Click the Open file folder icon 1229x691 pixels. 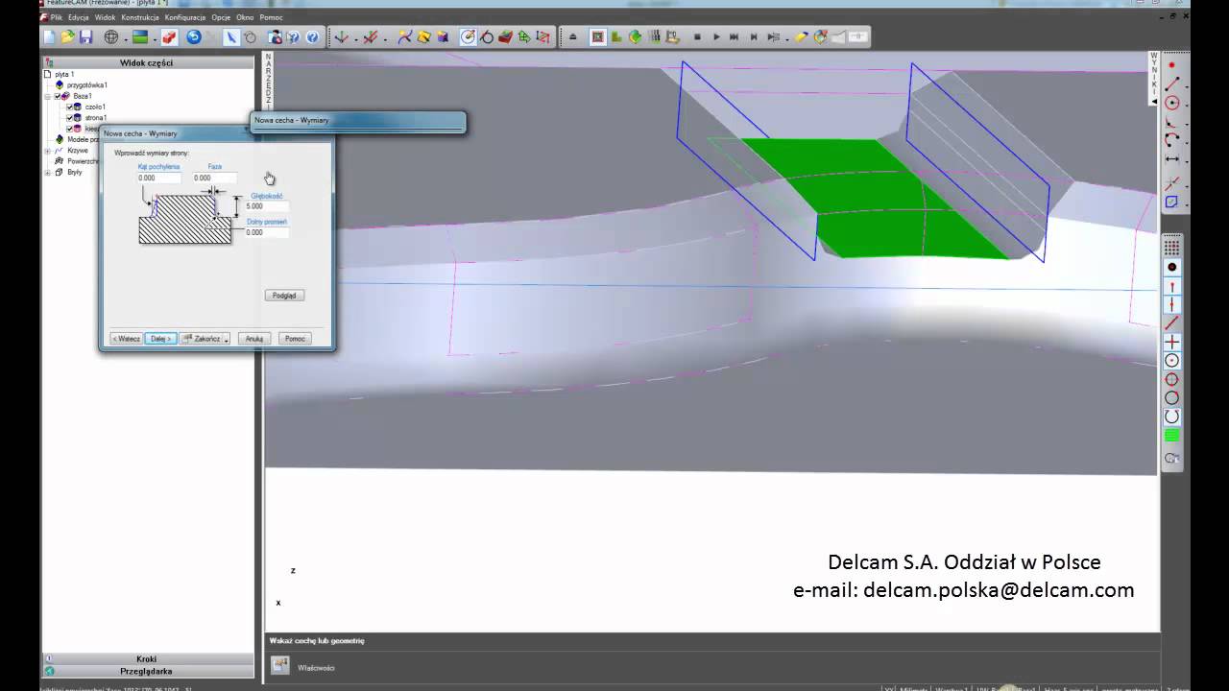click(x=67, y=37)
